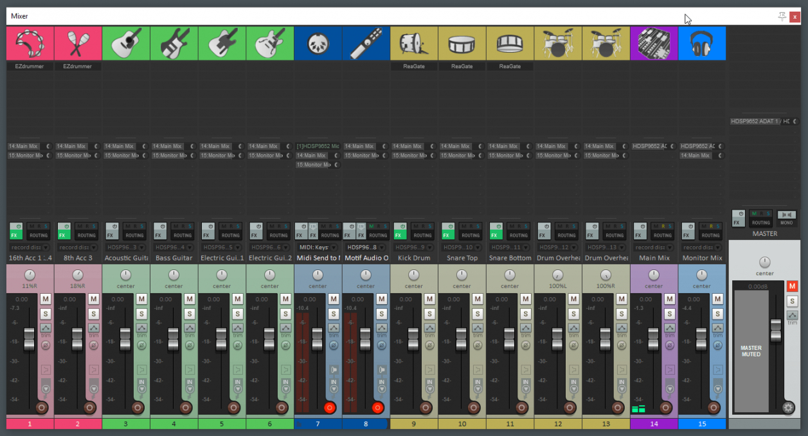Open envelope automation for Snare Top track

click(477, 328)
